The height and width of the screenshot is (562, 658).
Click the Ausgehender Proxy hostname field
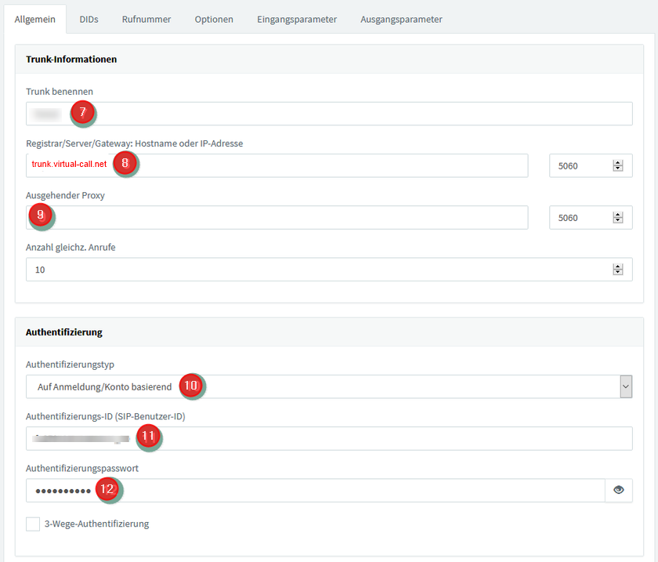[x=277, y=218]
